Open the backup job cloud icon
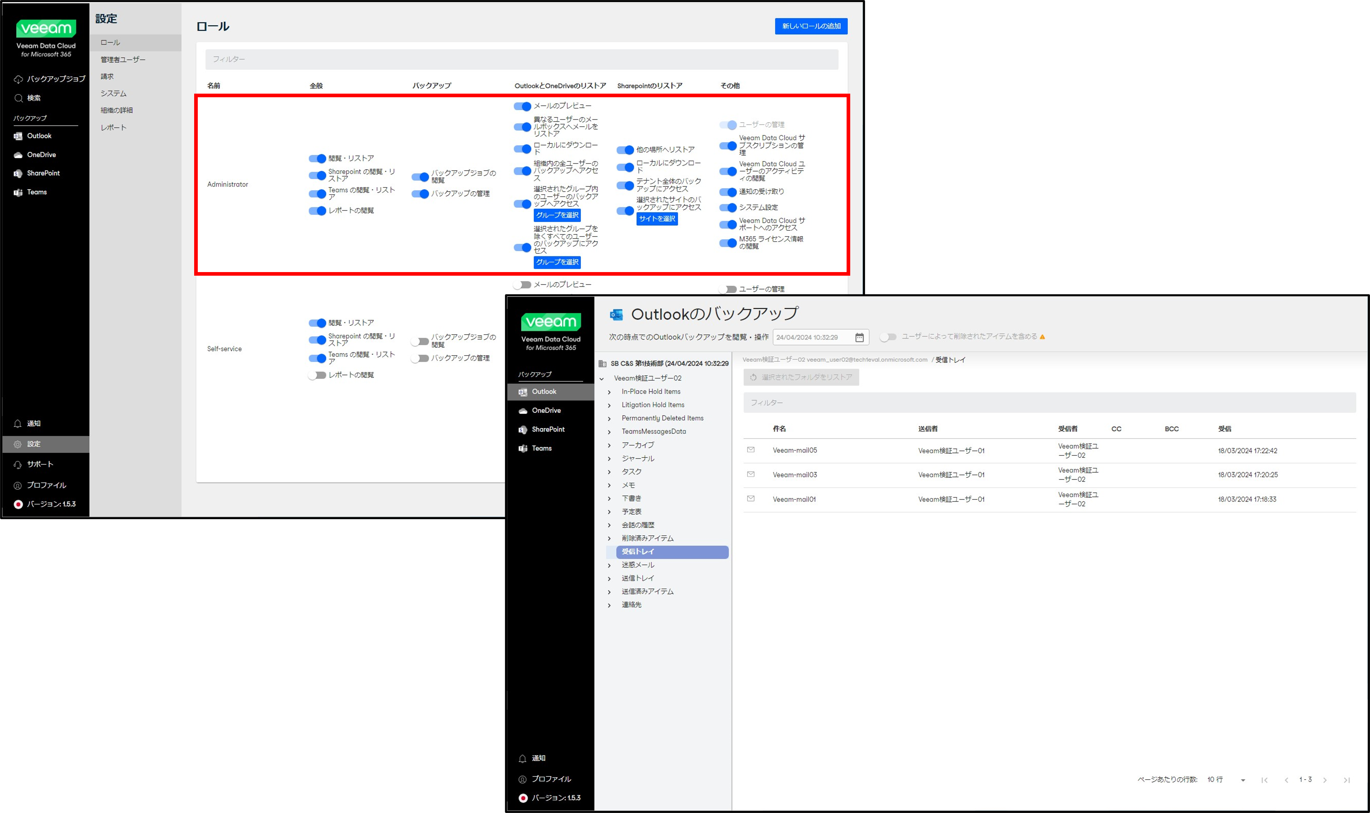 18,80
